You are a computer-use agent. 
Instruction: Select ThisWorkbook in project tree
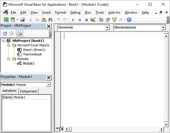[x=32, y=54]
